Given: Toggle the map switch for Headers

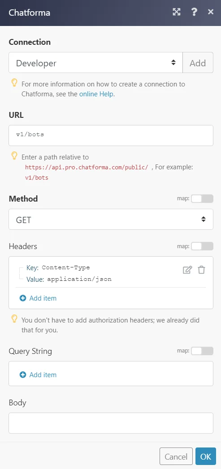Looking at the screenshot, I should point(202,246).
